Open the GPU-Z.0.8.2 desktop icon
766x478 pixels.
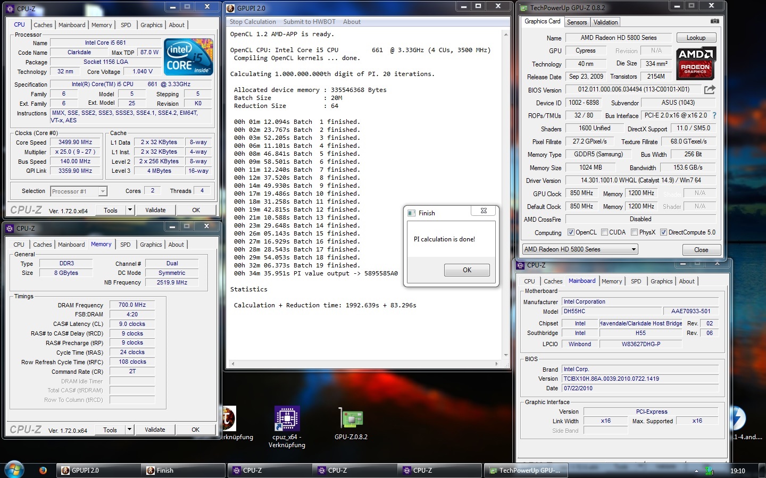(x=351, y=424)
